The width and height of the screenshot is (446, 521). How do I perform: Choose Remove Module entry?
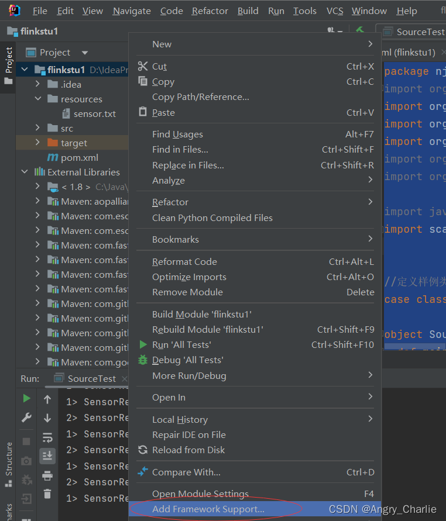[255, 292]
